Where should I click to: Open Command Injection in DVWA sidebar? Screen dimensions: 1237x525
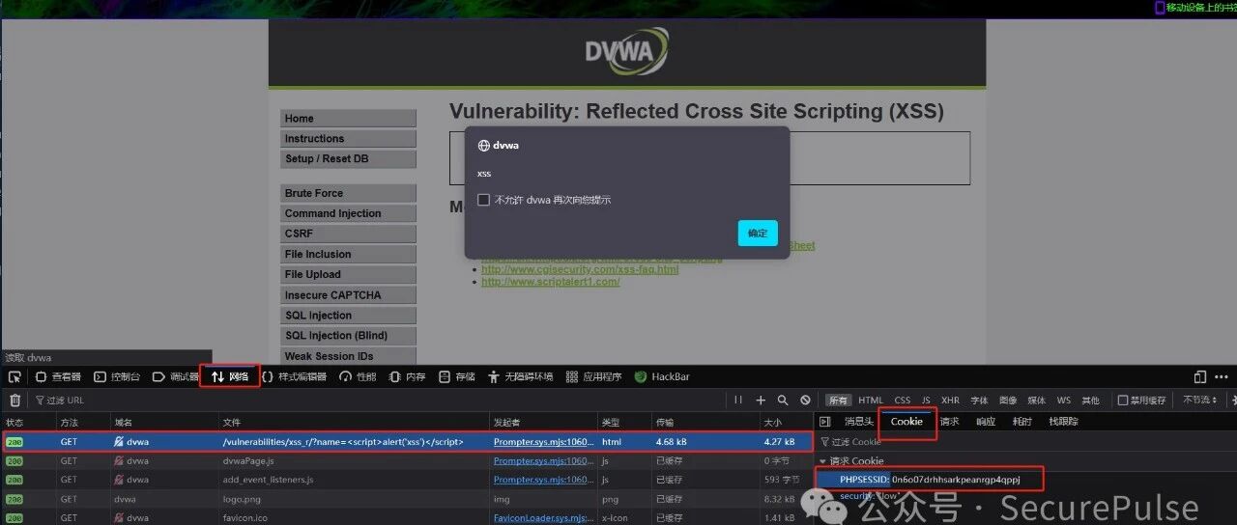coord(348,213)
